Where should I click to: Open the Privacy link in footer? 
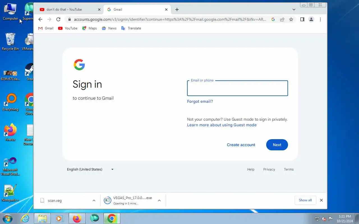coord(269,169)
